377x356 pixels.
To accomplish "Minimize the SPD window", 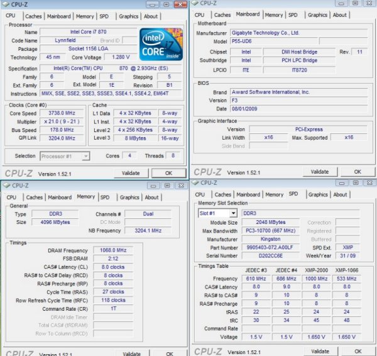I will [x=342, y=183].
